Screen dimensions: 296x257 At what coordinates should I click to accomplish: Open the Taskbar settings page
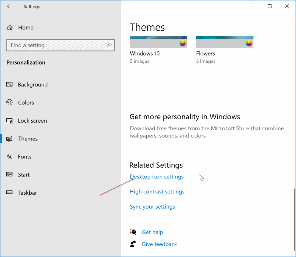coord(27,193)
